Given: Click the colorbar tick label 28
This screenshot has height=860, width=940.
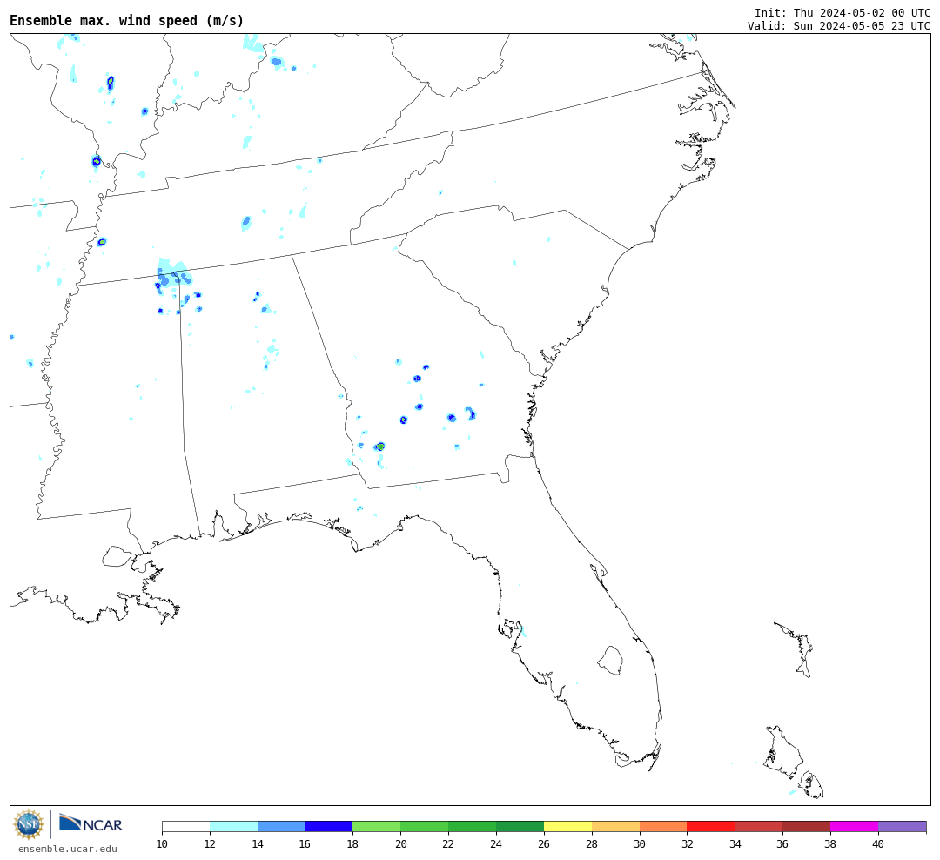Looking at the screenshot, I should pos(592,843).
